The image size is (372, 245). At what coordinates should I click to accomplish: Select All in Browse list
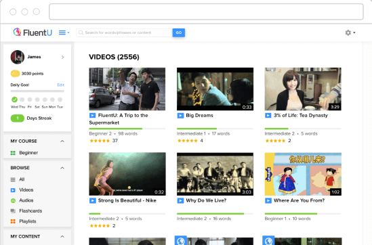tap(22, 179)
